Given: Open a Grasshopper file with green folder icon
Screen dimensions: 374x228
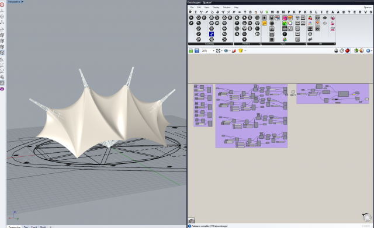Looking at the screenshot, I should coord(191,51).
